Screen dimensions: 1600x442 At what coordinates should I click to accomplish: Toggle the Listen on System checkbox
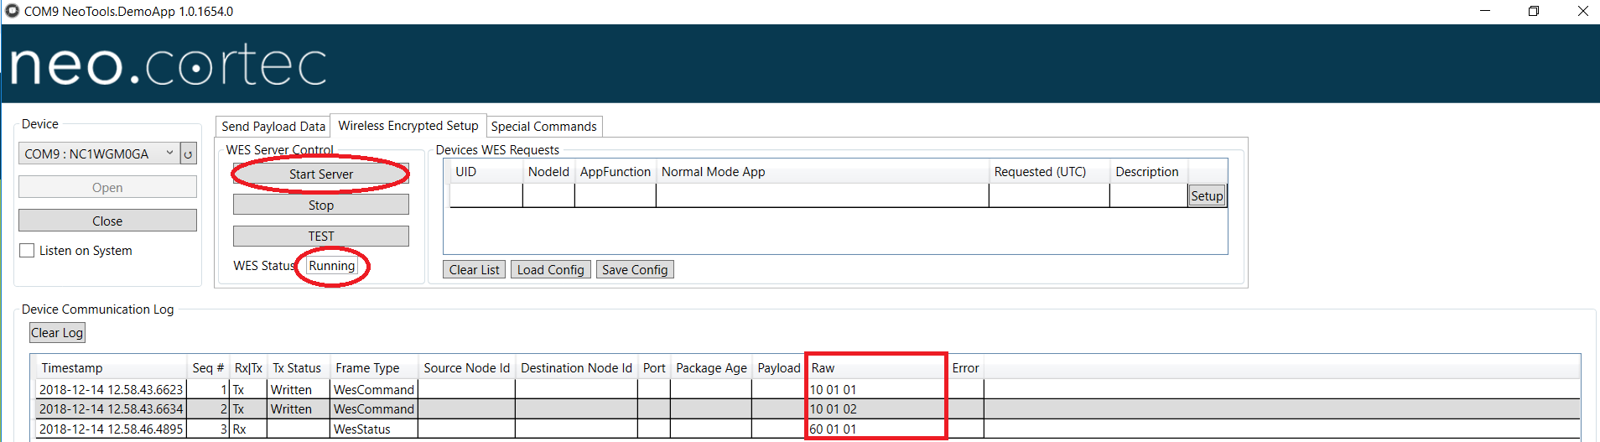pos(27,250)
